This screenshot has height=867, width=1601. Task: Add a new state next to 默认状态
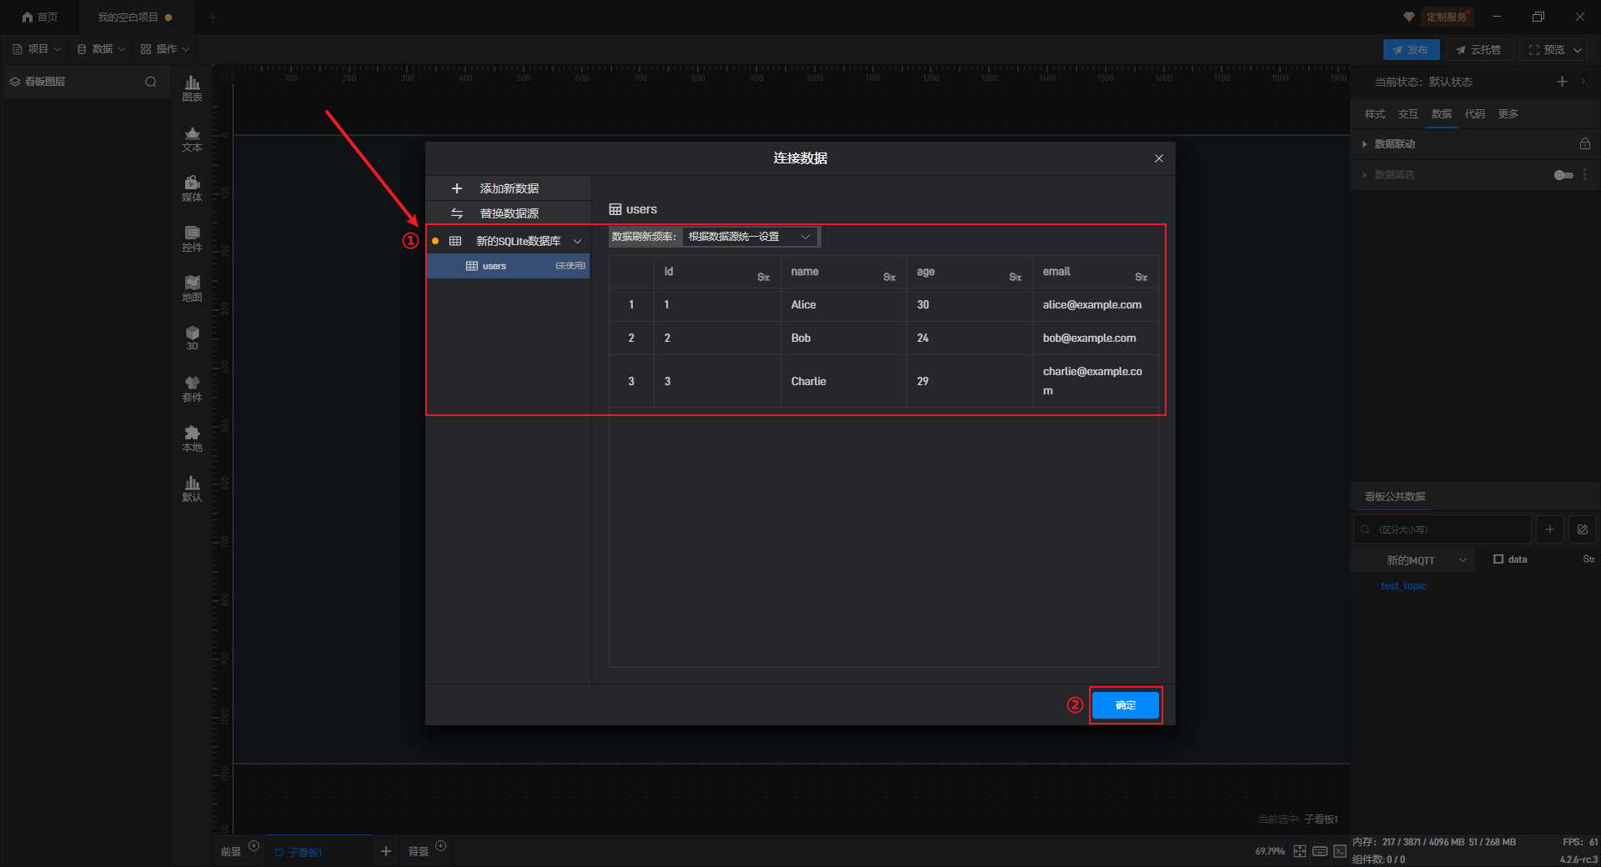point(1562,82)
